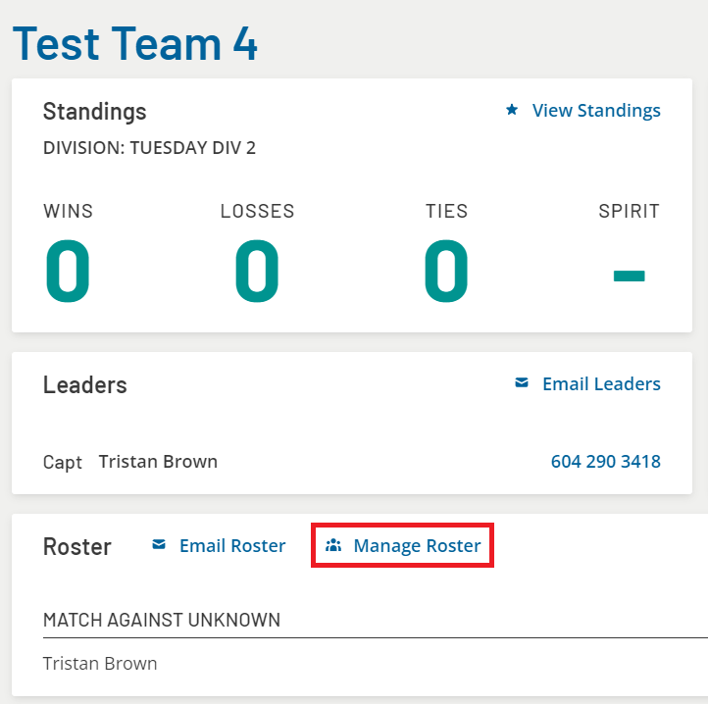Open the Manage Roster link
The height and width of the screenshot is (704, 708).
pyautogui.click(x=417, y=546)
